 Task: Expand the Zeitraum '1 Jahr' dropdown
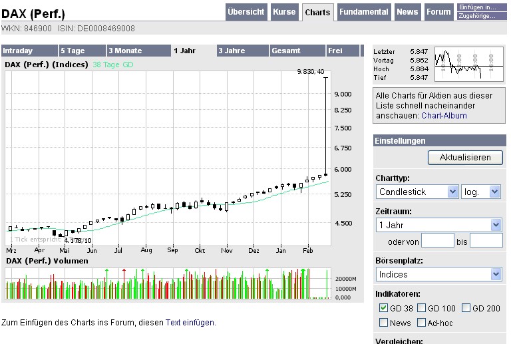[x=438, y=225]
